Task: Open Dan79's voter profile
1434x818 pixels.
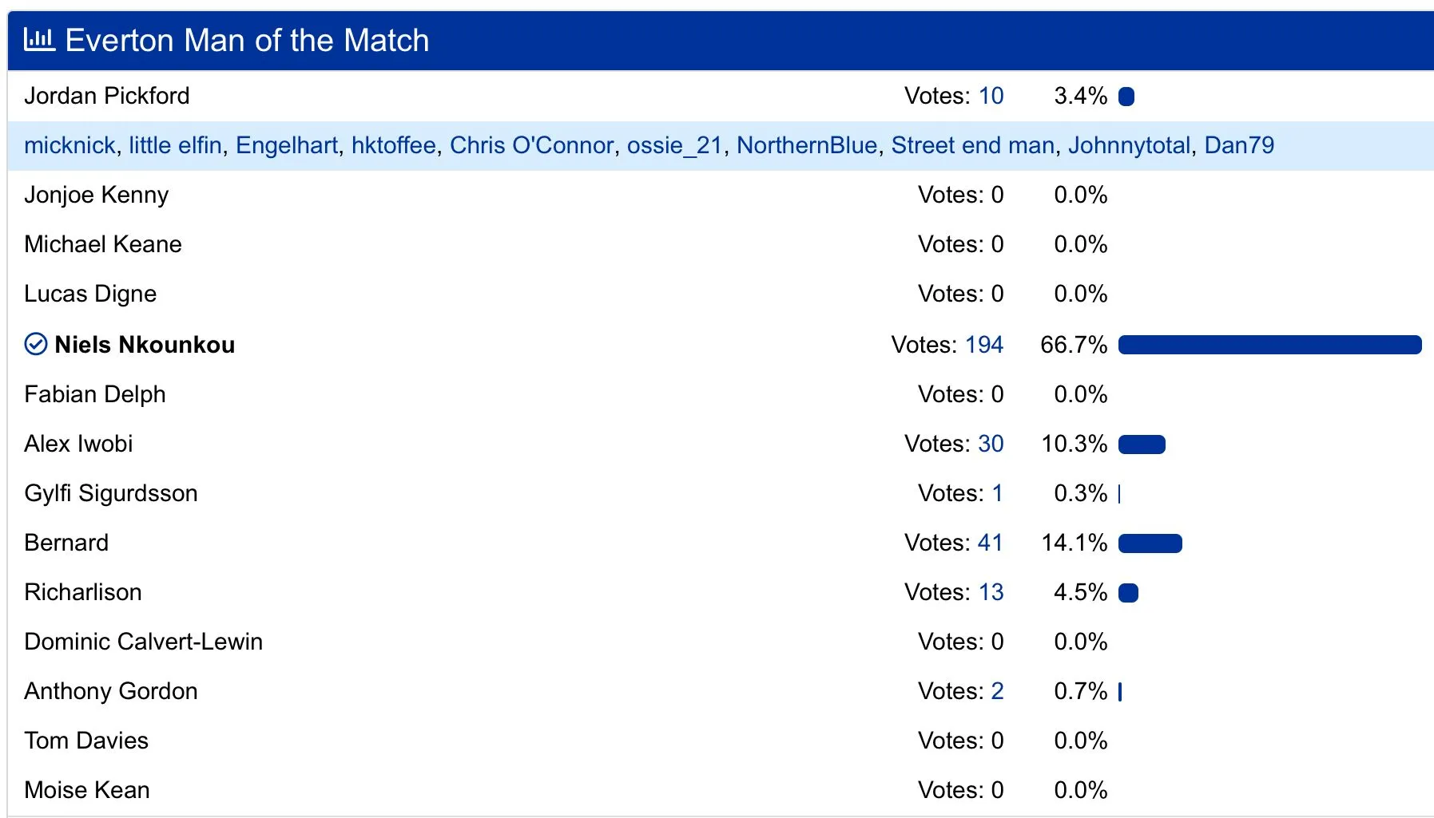Action: [x=1239, y=145]
